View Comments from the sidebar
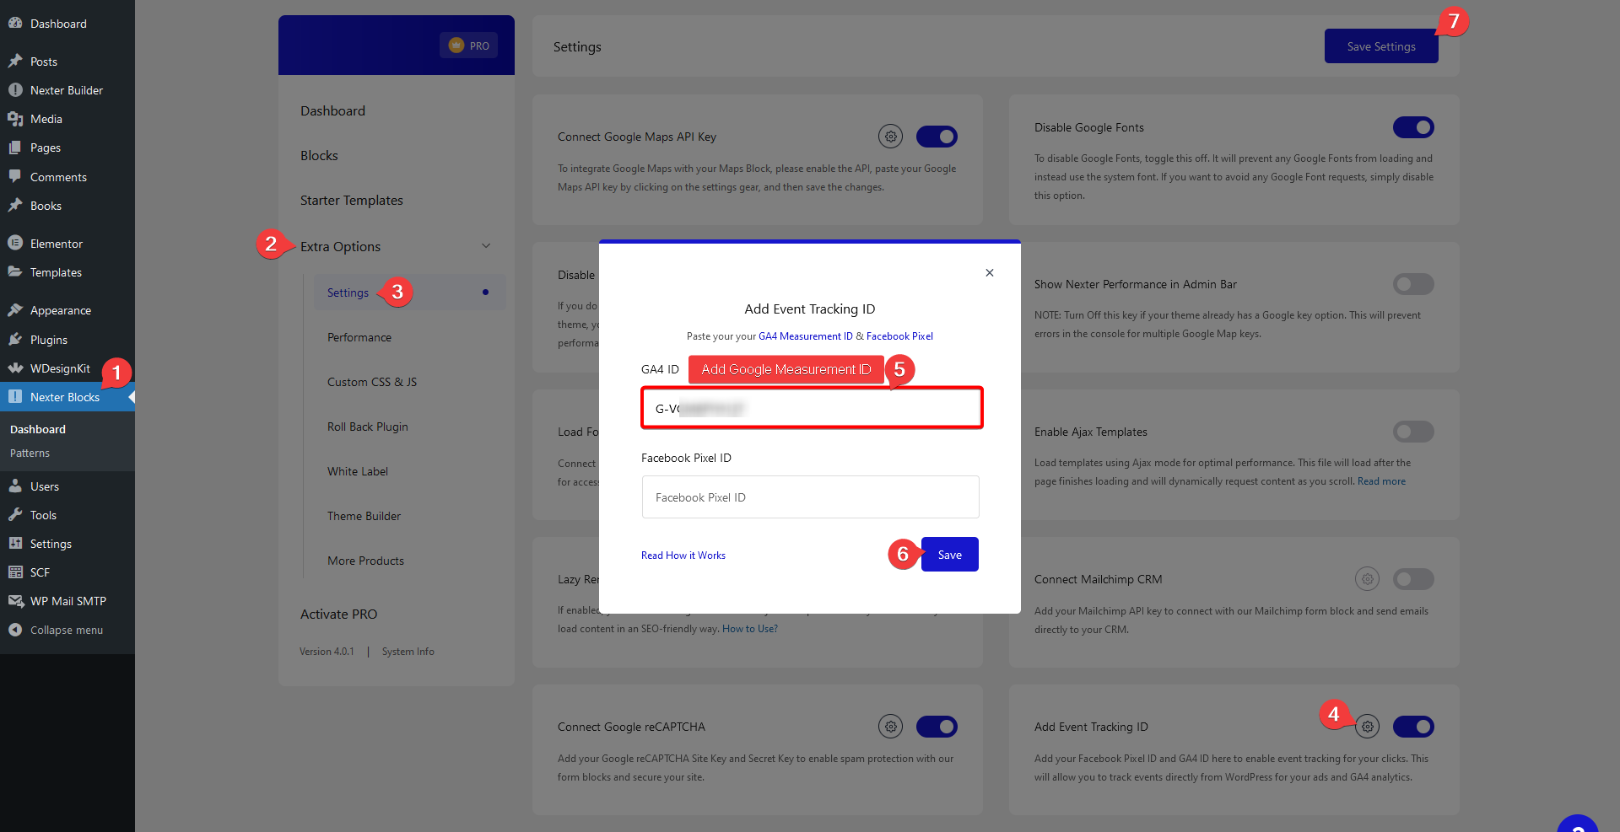 click(57, 177)
